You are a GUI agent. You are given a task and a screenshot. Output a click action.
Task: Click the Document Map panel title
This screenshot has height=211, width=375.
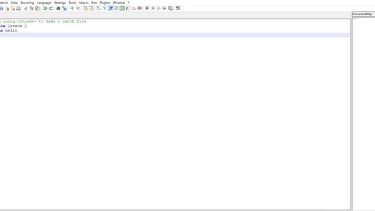tap(362, 14)
